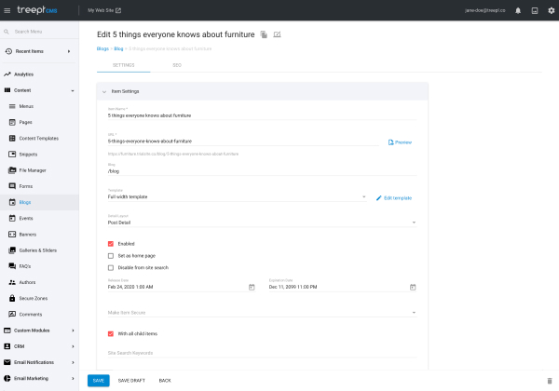The width and height of the screenshot is (559, 391).
Task: Click the Forms sidebar icon
Action: tap(12, 186)
